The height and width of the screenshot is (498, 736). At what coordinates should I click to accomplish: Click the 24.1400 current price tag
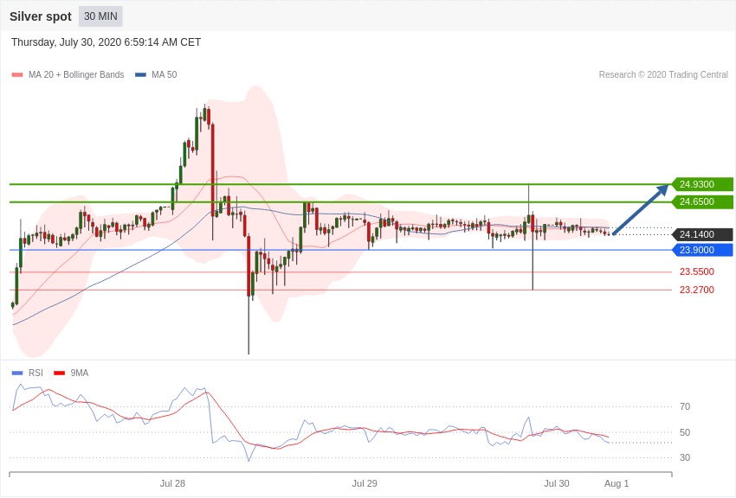[701, 234]
